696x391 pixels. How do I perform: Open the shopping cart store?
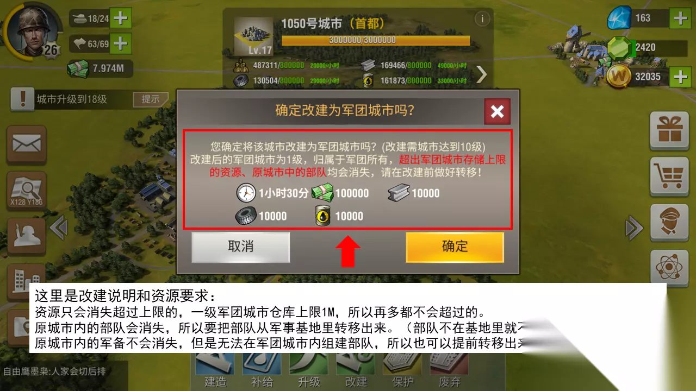[669, 177]
